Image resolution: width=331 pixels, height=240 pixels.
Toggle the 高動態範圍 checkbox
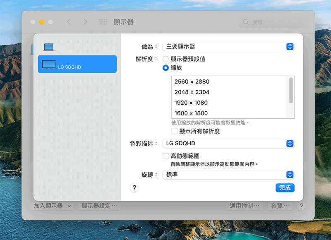pos(165,156)
